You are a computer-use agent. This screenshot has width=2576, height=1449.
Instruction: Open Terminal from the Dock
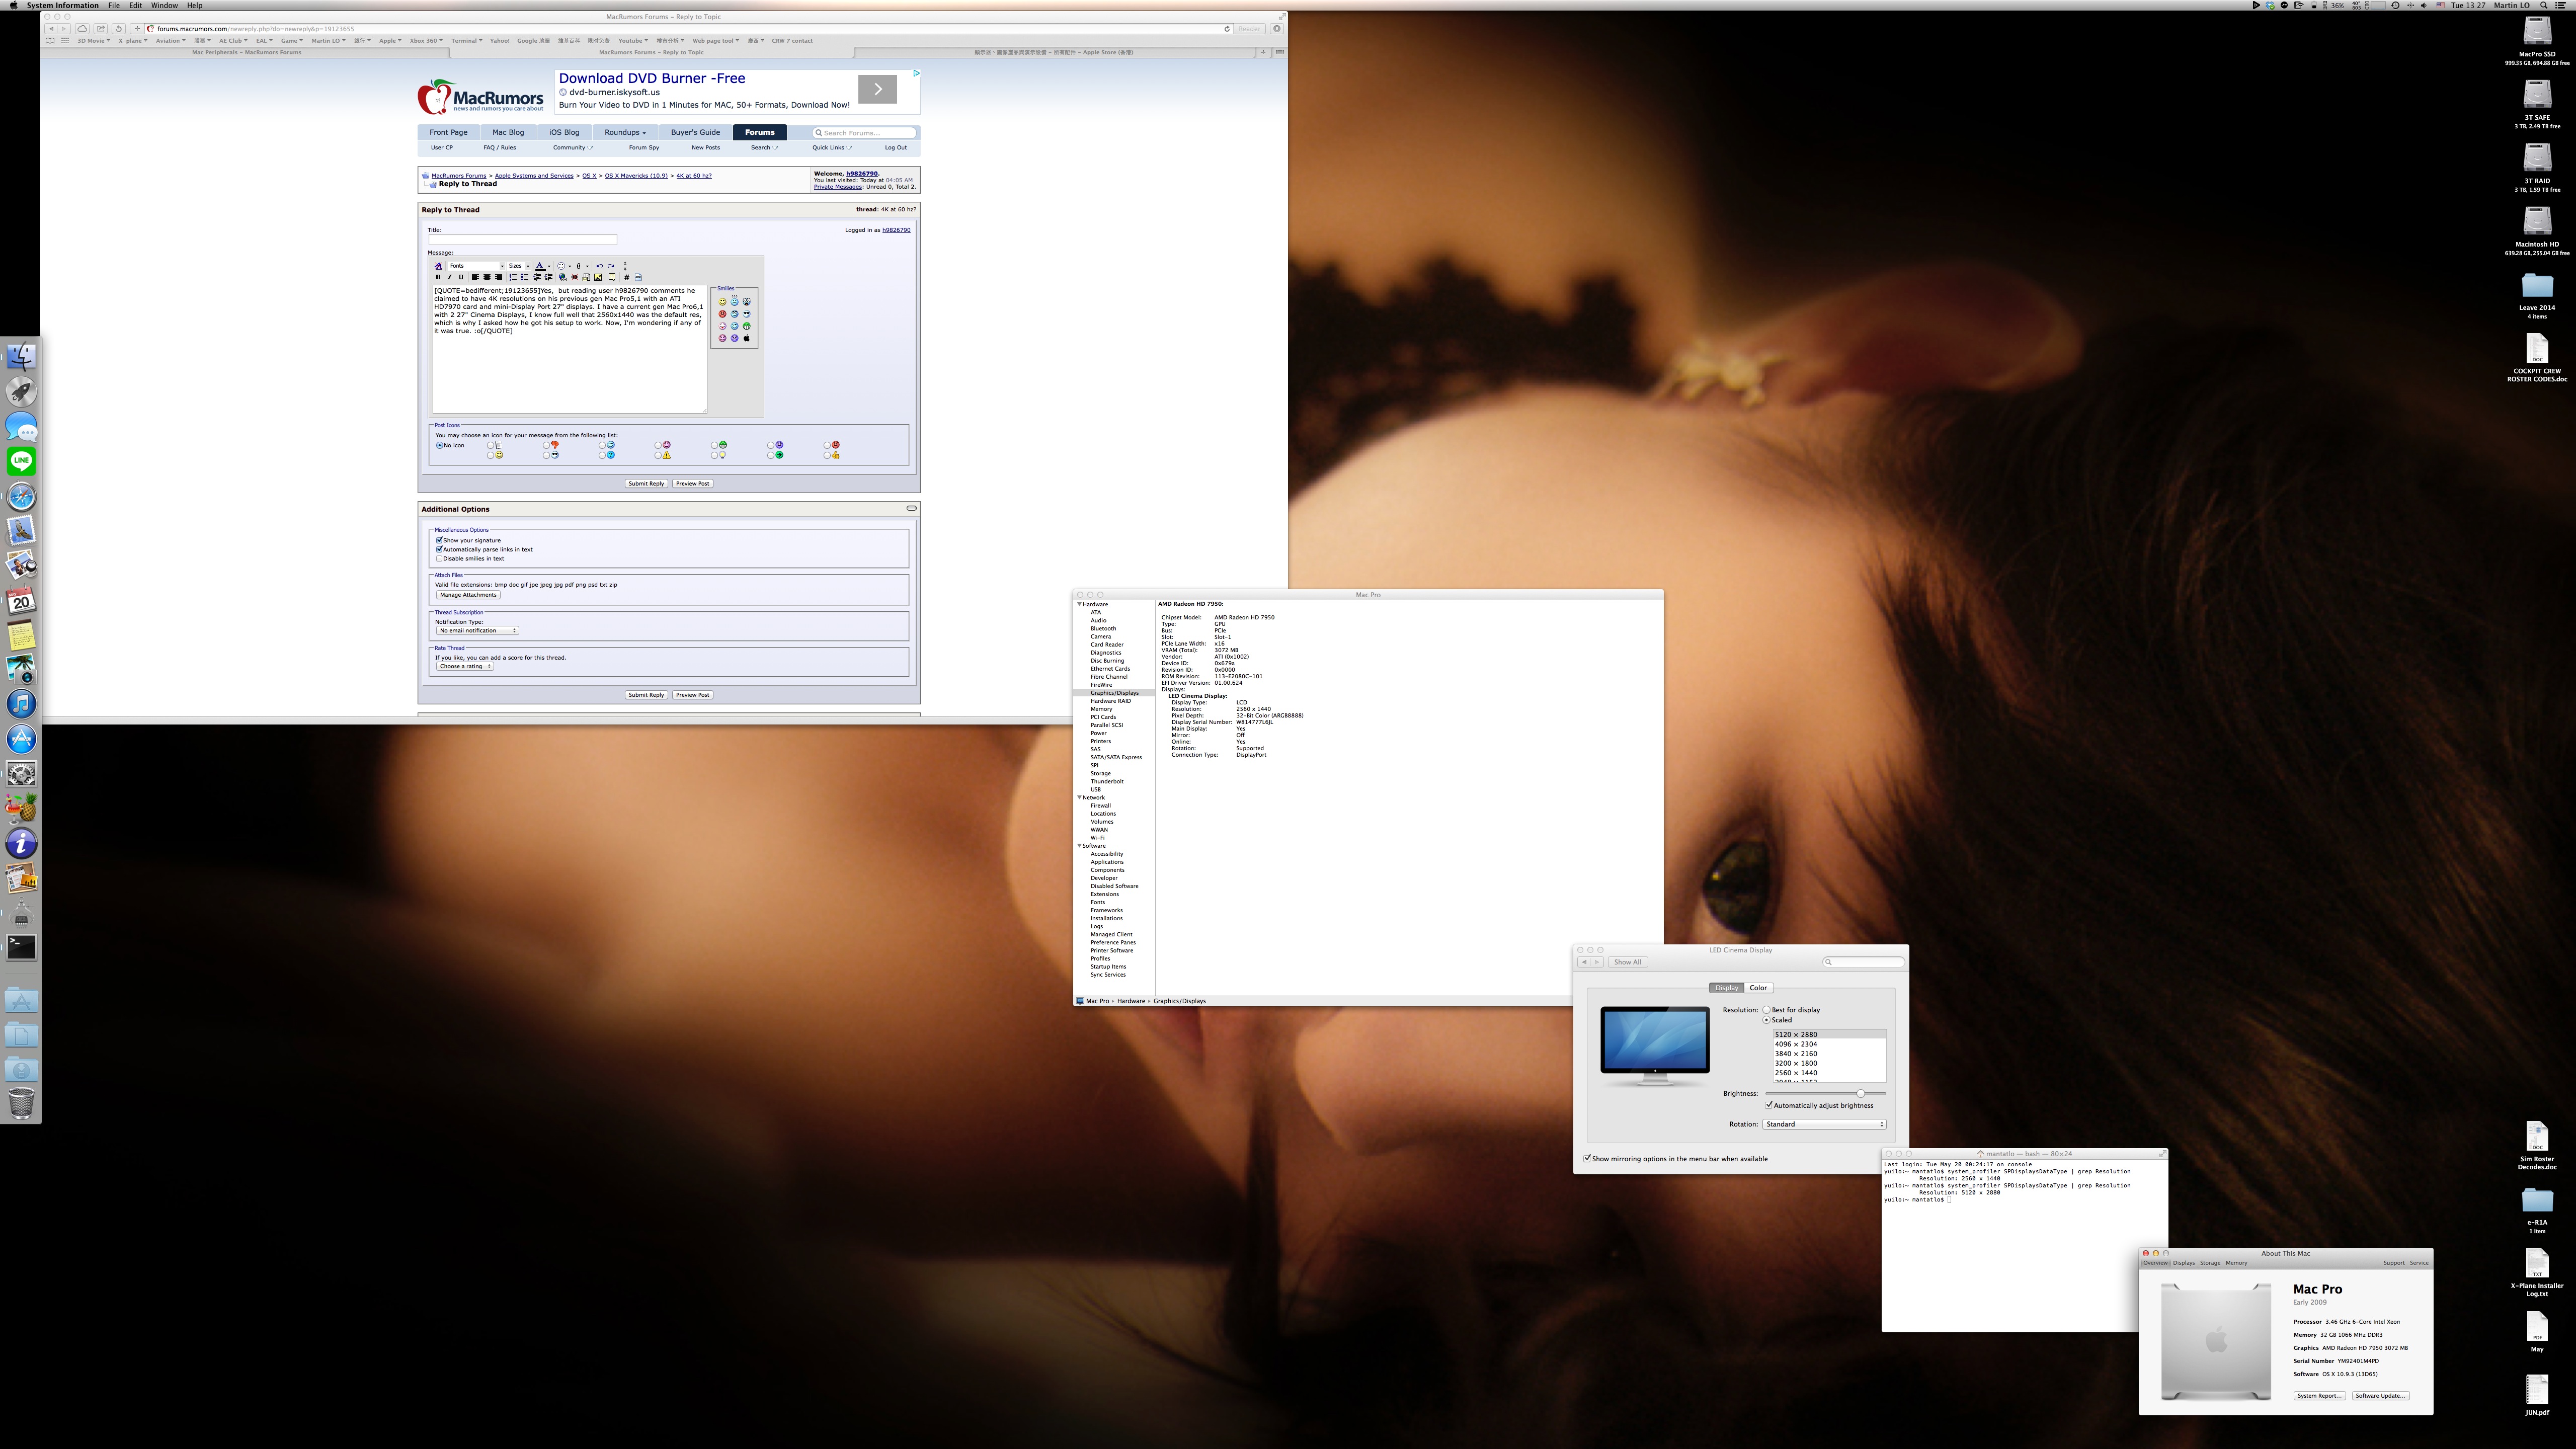tap(21, 946)
